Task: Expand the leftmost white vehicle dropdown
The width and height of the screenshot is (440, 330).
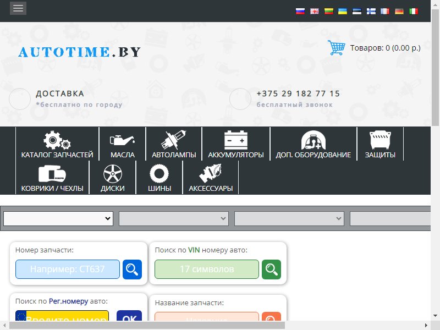Action: [x=58, y=218]
